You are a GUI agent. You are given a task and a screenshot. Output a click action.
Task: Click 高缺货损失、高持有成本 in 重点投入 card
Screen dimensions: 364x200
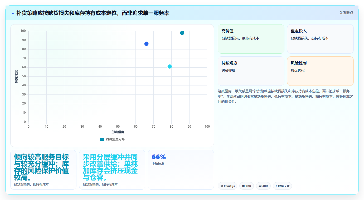[310, 38]
